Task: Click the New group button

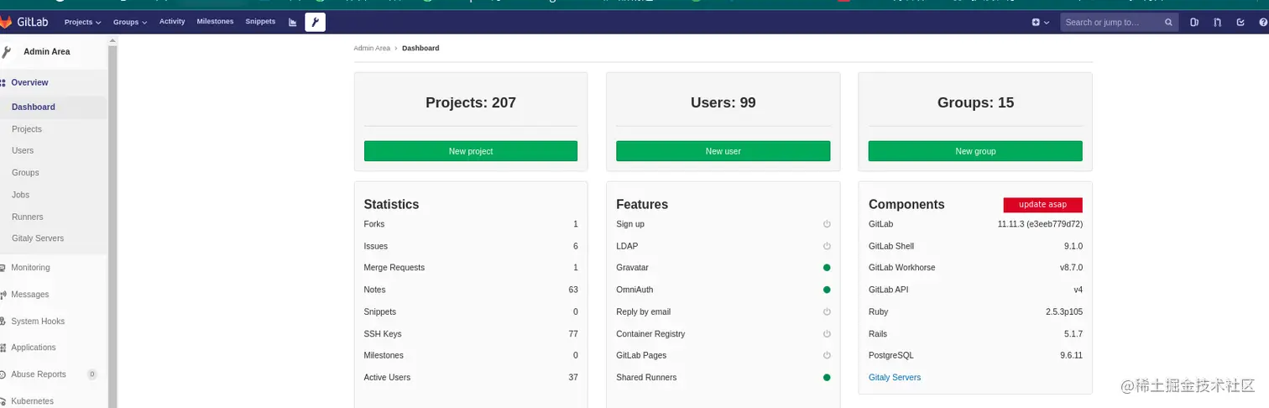Action: point(975,151)
